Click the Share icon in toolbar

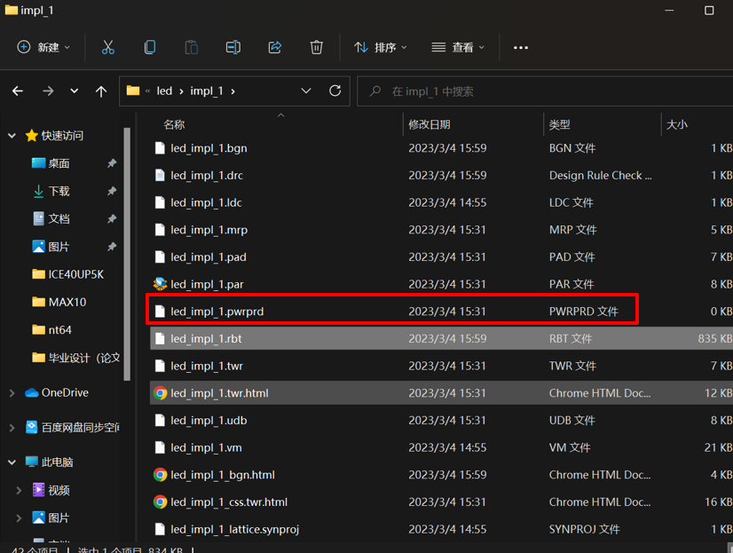click(x=275, y=47)
